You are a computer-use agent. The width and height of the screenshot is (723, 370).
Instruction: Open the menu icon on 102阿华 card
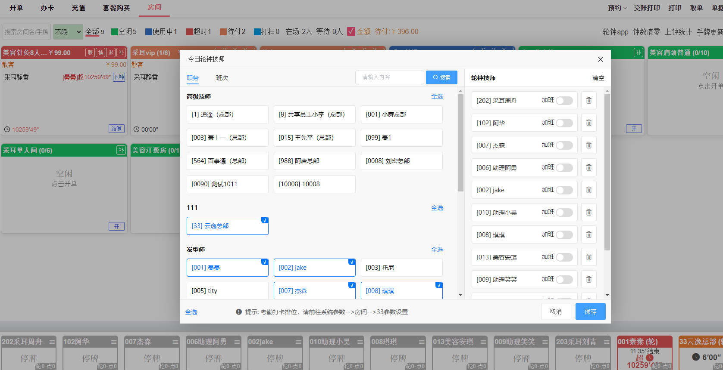(114, 342)
